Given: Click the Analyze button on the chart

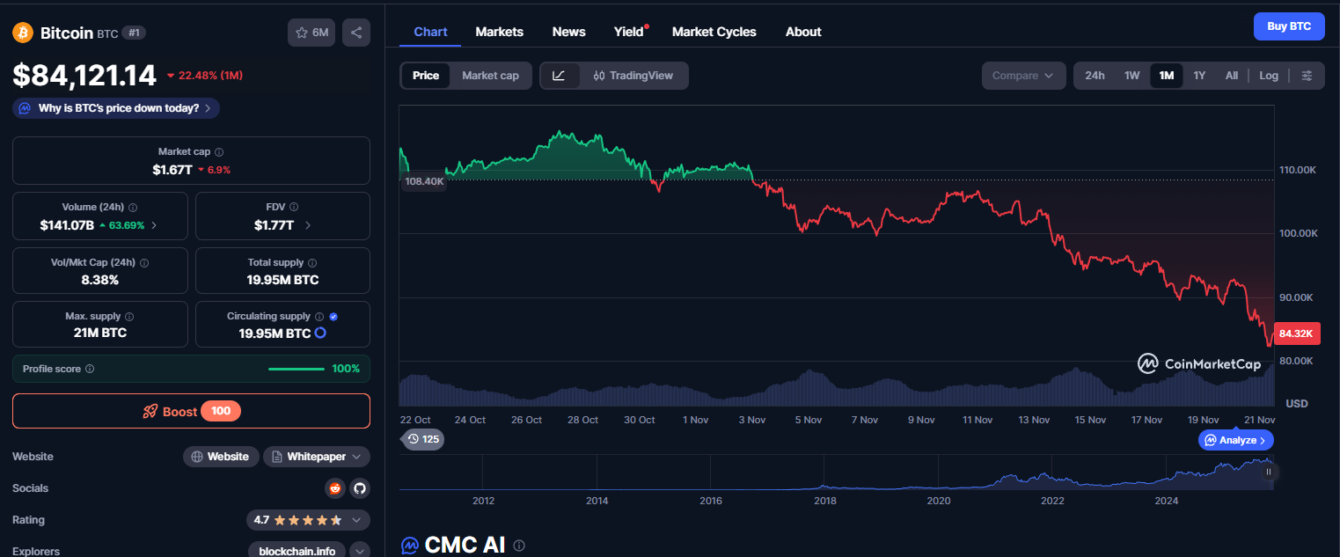Looking at the screenshot, I should (x=1235, y=440).
